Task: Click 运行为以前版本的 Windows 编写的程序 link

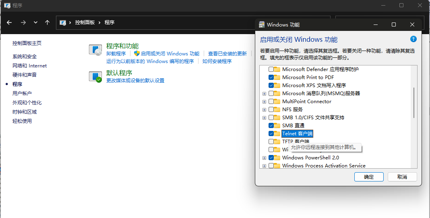Action: 150,61
